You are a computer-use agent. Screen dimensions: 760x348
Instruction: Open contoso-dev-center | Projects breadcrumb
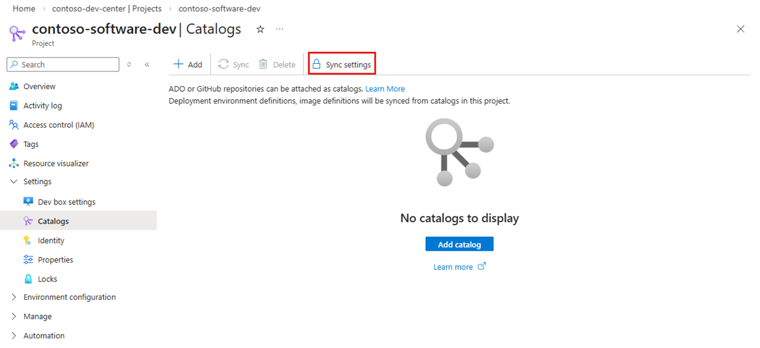pos(106,9)
